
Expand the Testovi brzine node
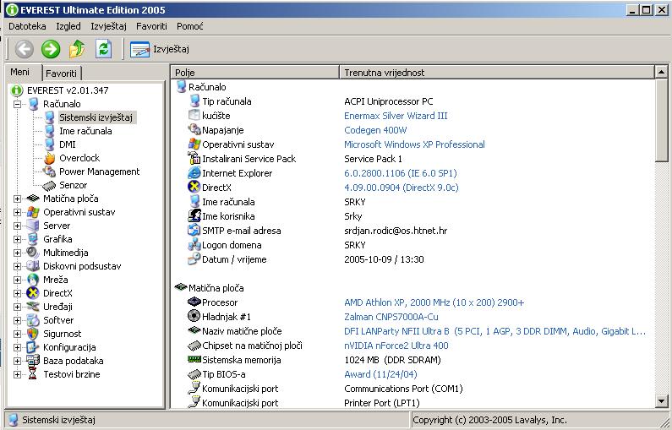coord(18,374)
